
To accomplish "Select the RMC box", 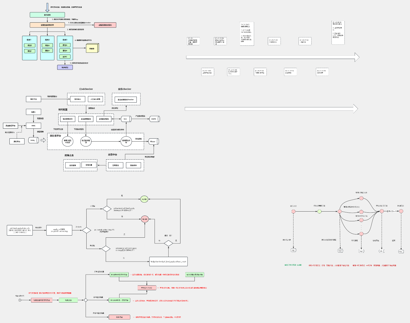I will click(33, 126).
